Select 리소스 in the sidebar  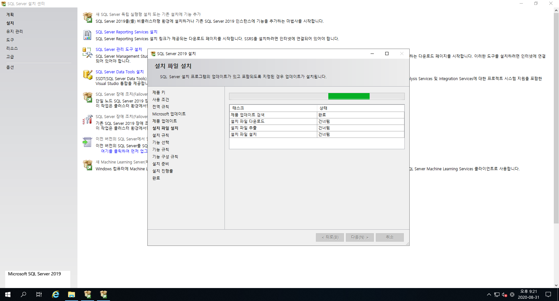[x=12, y=48]
